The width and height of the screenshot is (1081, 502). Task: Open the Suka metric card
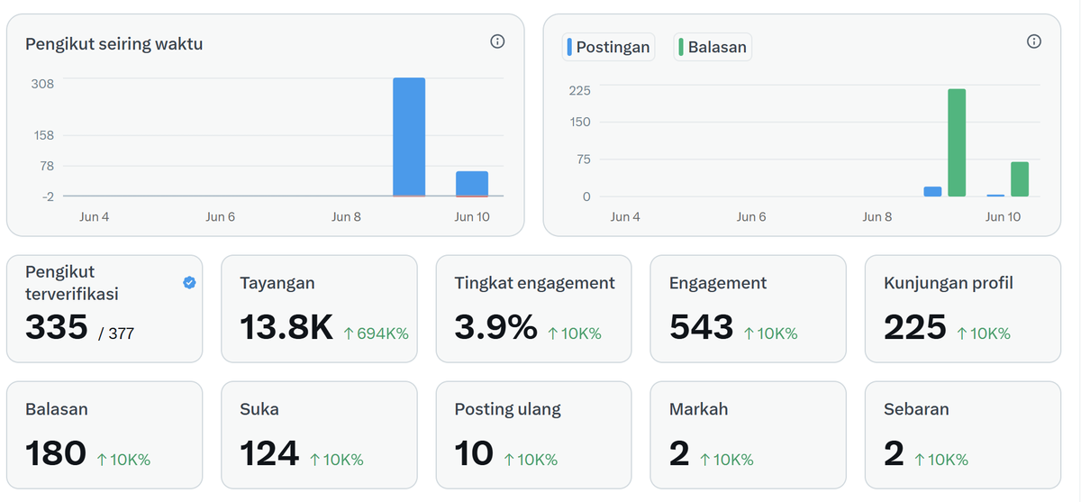click(x=319, y=434)
